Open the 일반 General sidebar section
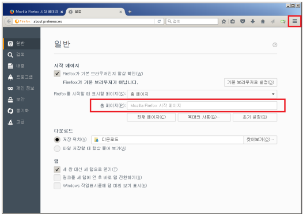The image size is (303, 214). point(22,44)
